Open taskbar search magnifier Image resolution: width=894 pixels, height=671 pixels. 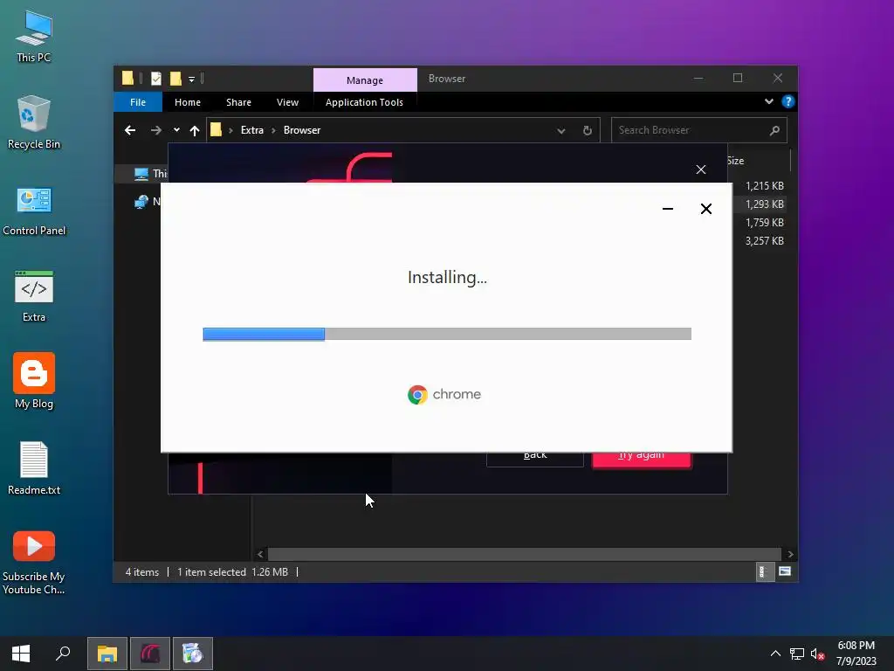point(63,654)
